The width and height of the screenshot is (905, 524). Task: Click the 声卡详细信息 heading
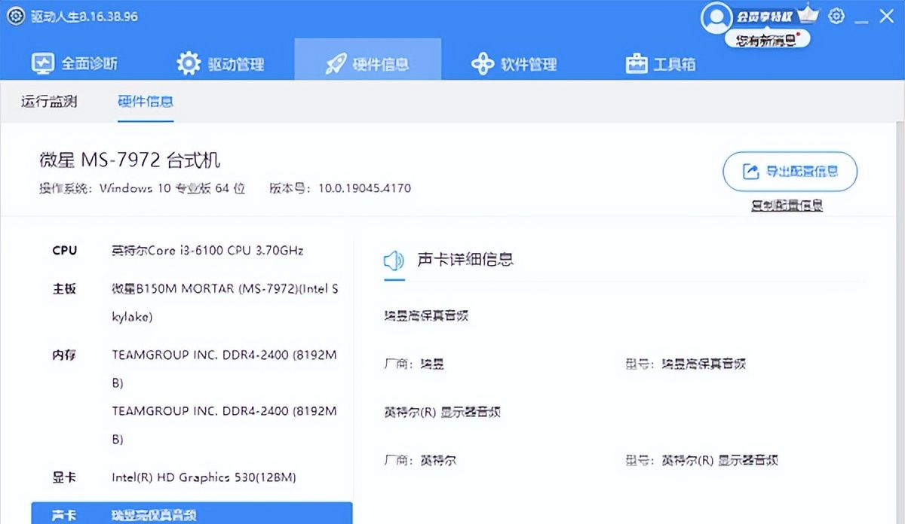465,260
